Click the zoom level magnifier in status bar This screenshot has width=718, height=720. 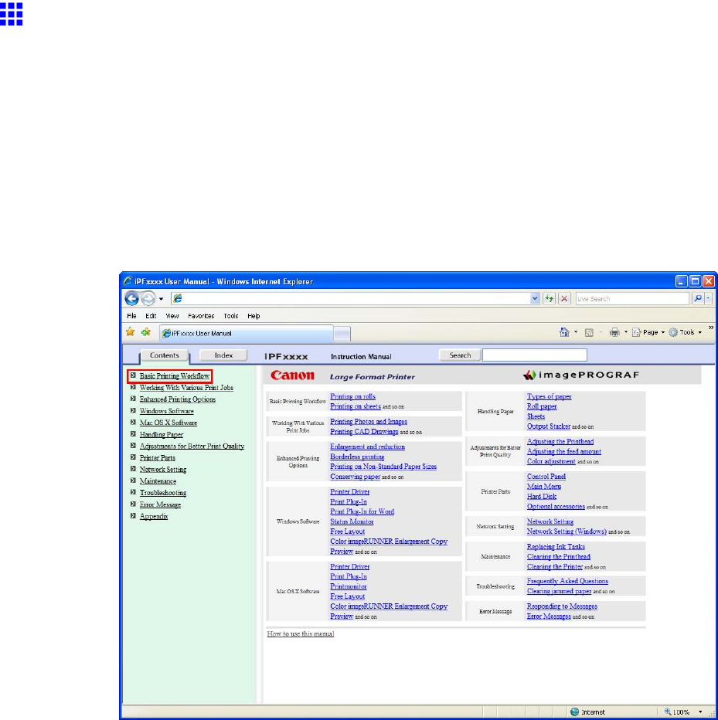click(668, 712)
